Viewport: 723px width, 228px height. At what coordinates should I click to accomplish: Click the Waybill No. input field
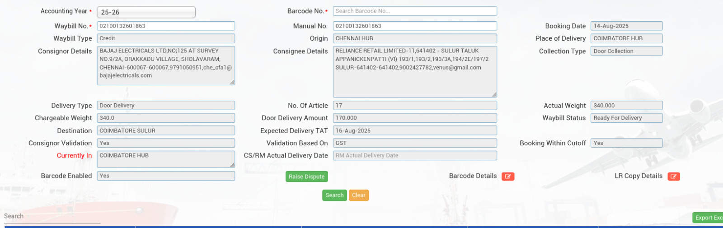point(165,26)
